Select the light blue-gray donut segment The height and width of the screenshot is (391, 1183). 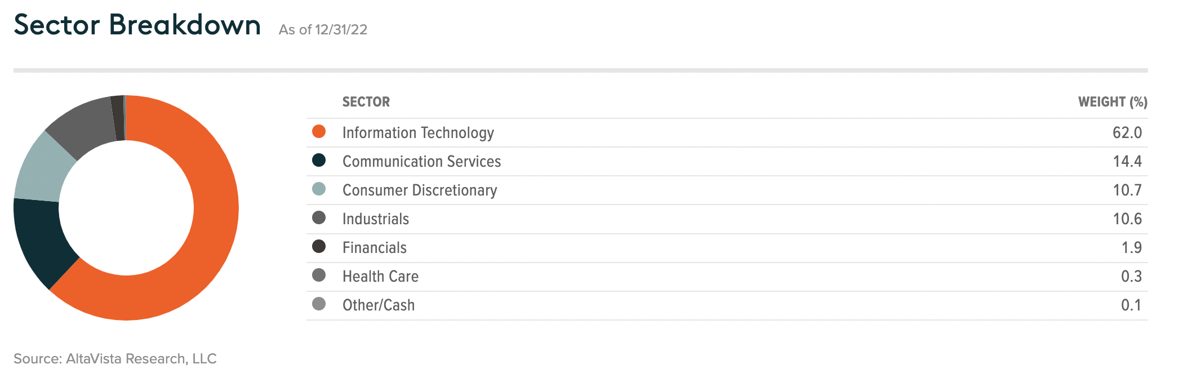42,169
